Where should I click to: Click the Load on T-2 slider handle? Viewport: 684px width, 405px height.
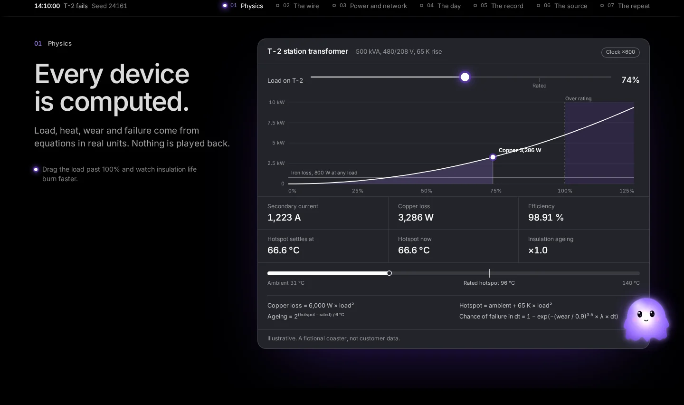[x=465, y=77]
